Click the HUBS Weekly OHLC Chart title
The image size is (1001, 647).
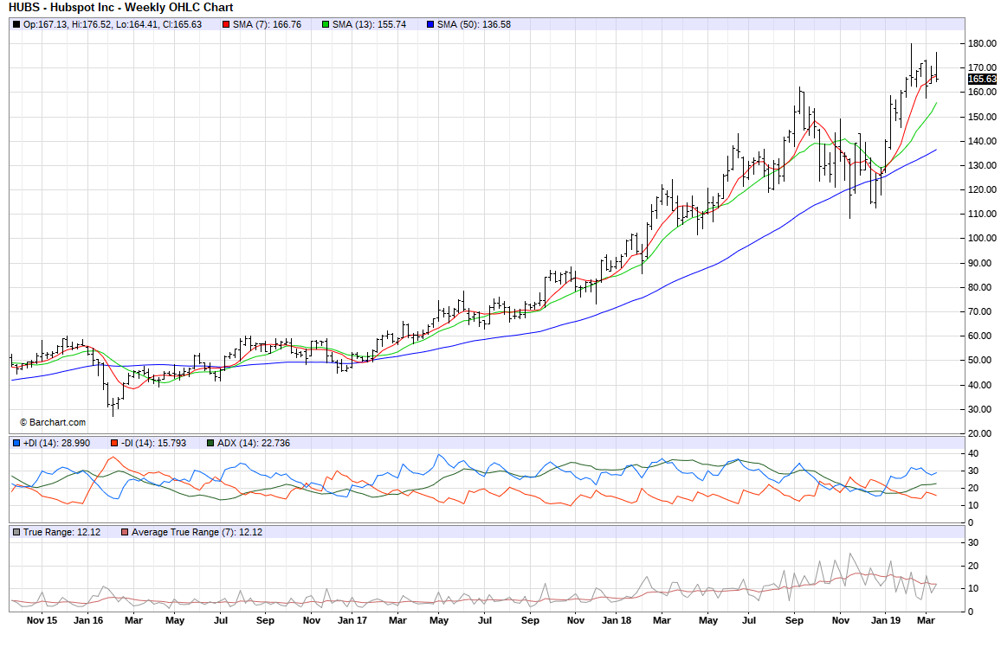[x=120, y=7]
